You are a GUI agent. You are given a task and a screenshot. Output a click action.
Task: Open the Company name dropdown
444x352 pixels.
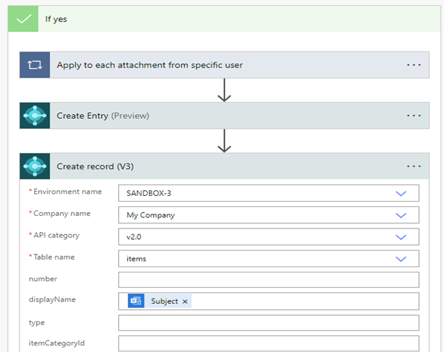[x=401, y=215]
